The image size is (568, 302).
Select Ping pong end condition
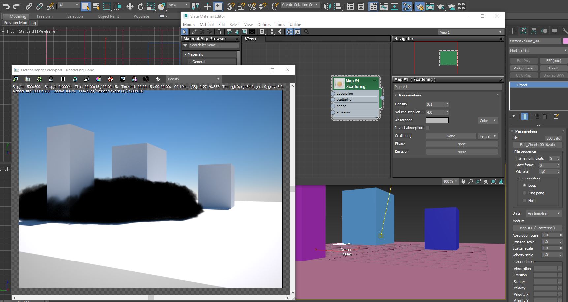pyautogui.click(x=524, y=193)
